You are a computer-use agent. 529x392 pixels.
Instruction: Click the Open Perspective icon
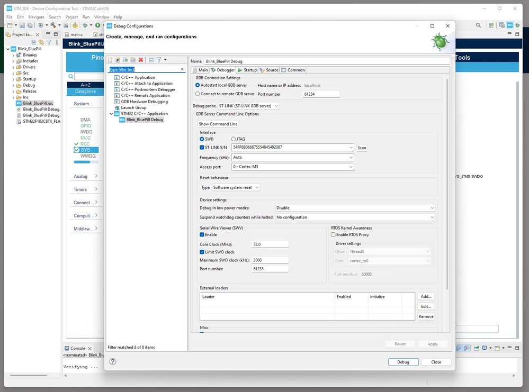(491, 25)
